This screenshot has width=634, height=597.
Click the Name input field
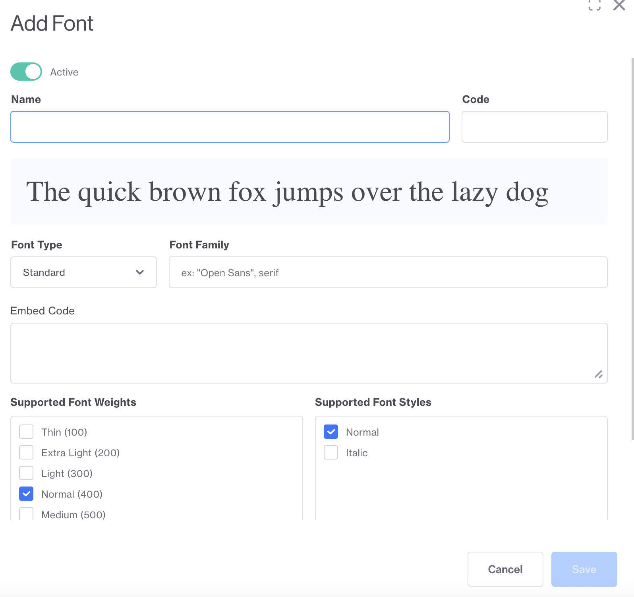click(x=230, y=127)
